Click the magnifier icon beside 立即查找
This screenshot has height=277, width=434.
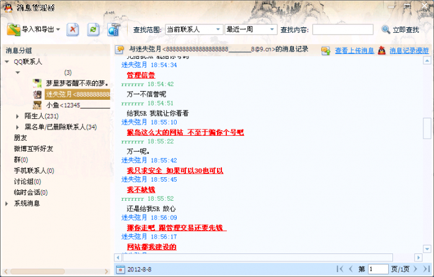click(x=386, y=30)
